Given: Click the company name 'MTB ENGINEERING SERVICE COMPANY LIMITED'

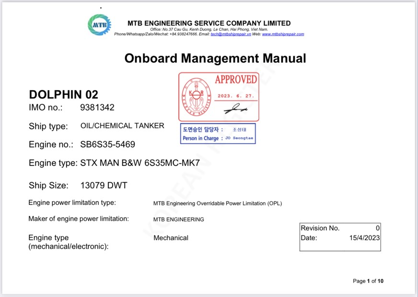Looking at the screenshot, I should (x=209, y=23).
